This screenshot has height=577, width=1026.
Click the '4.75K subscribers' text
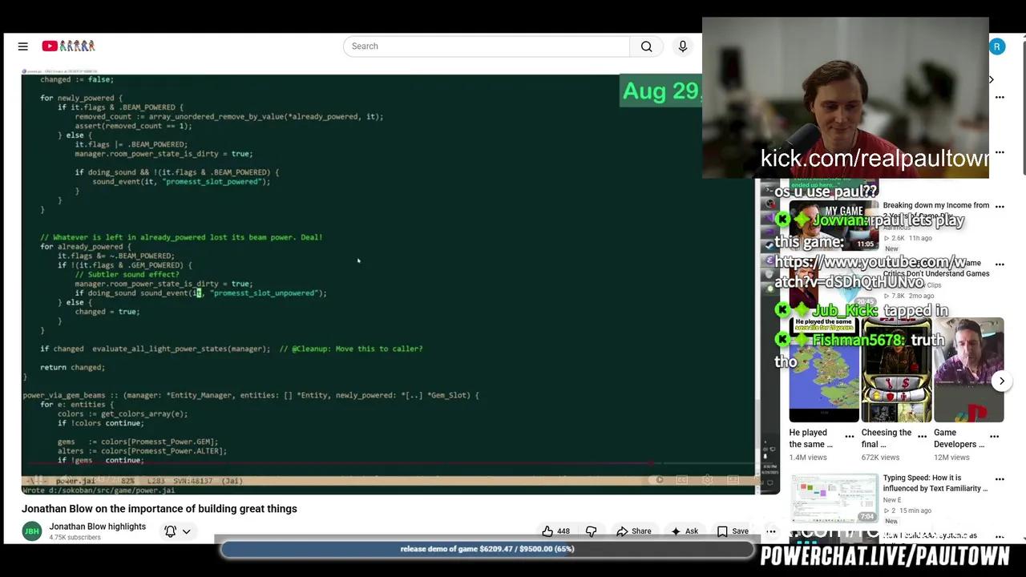click(75, 538)
